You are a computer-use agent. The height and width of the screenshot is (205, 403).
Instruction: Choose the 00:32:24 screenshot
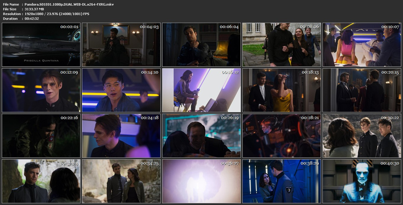tap(41, 181)
